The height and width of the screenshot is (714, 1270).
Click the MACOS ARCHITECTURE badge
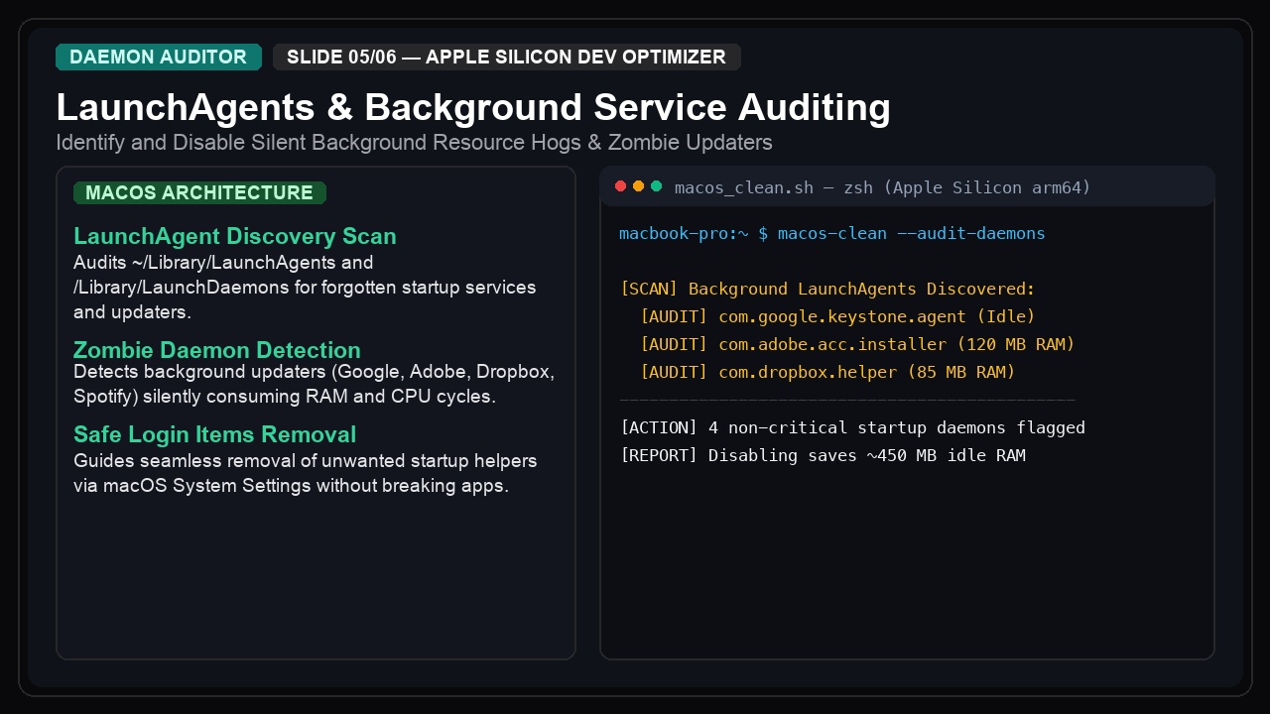coord(199,192)
